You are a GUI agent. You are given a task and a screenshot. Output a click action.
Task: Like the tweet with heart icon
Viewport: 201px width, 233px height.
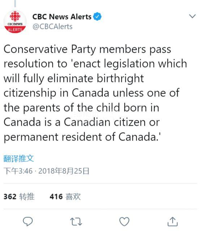click(124, 221)
